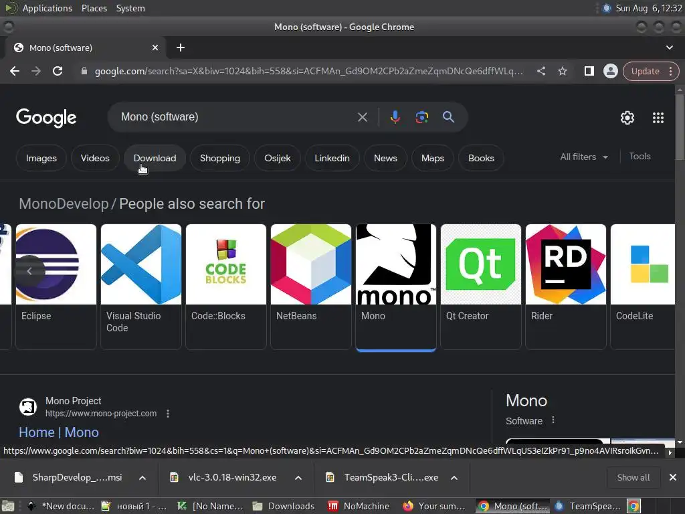Screen dimensions: 685x514
Task: Select the Download filter chip
Action: [155, 158]
